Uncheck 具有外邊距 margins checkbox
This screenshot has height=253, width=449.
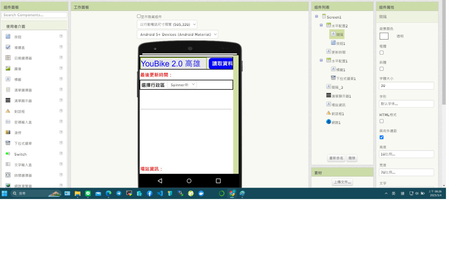point(381,137)
